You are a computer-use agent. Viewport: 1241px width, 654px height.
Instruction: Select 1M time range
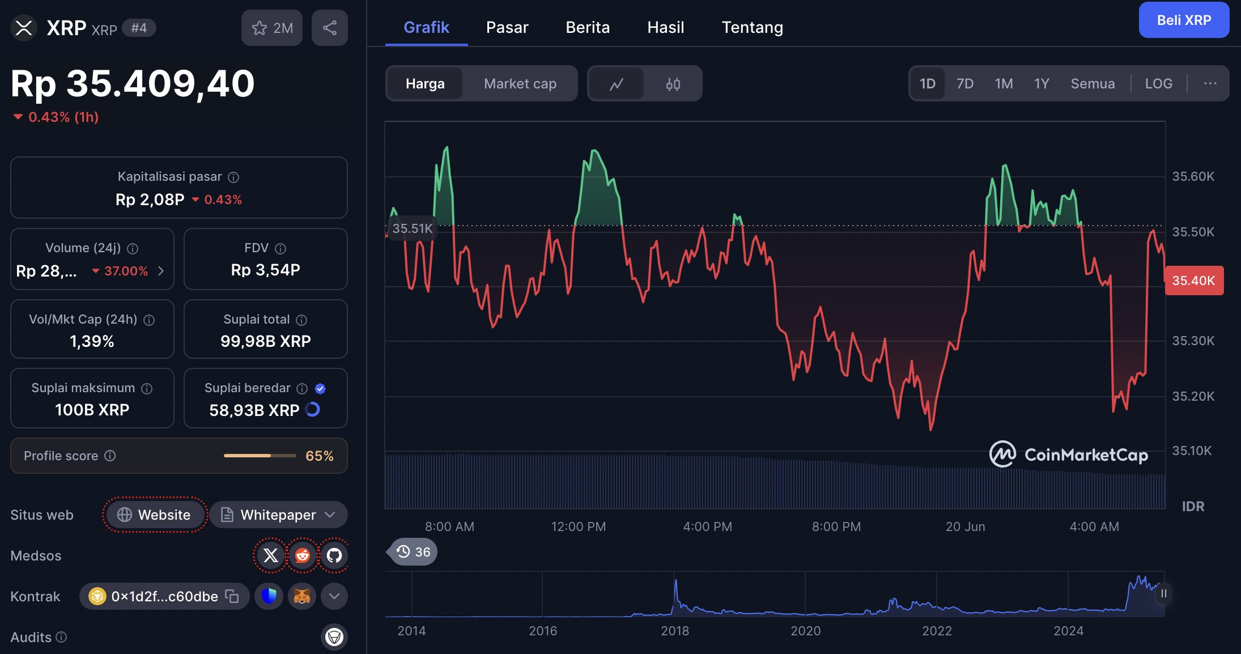click(1004, 84)
